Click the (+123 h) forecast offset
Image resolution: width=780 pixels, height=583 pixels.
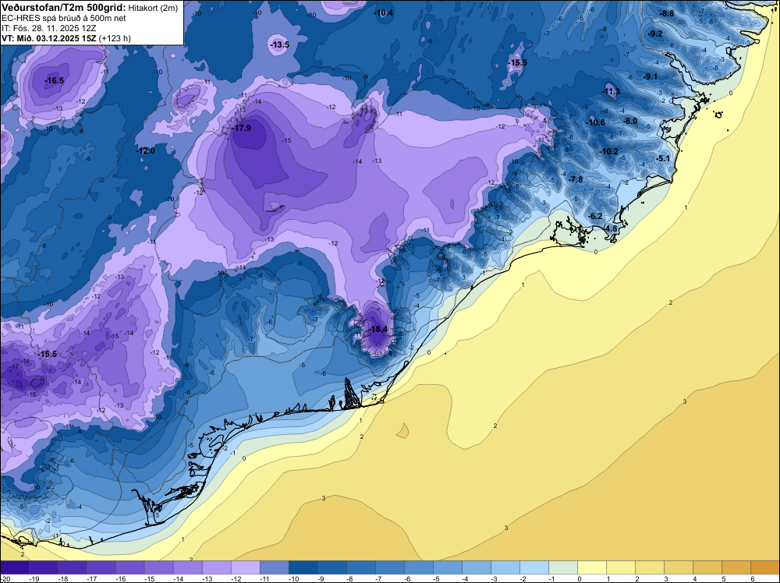click(x=115, y=38)
